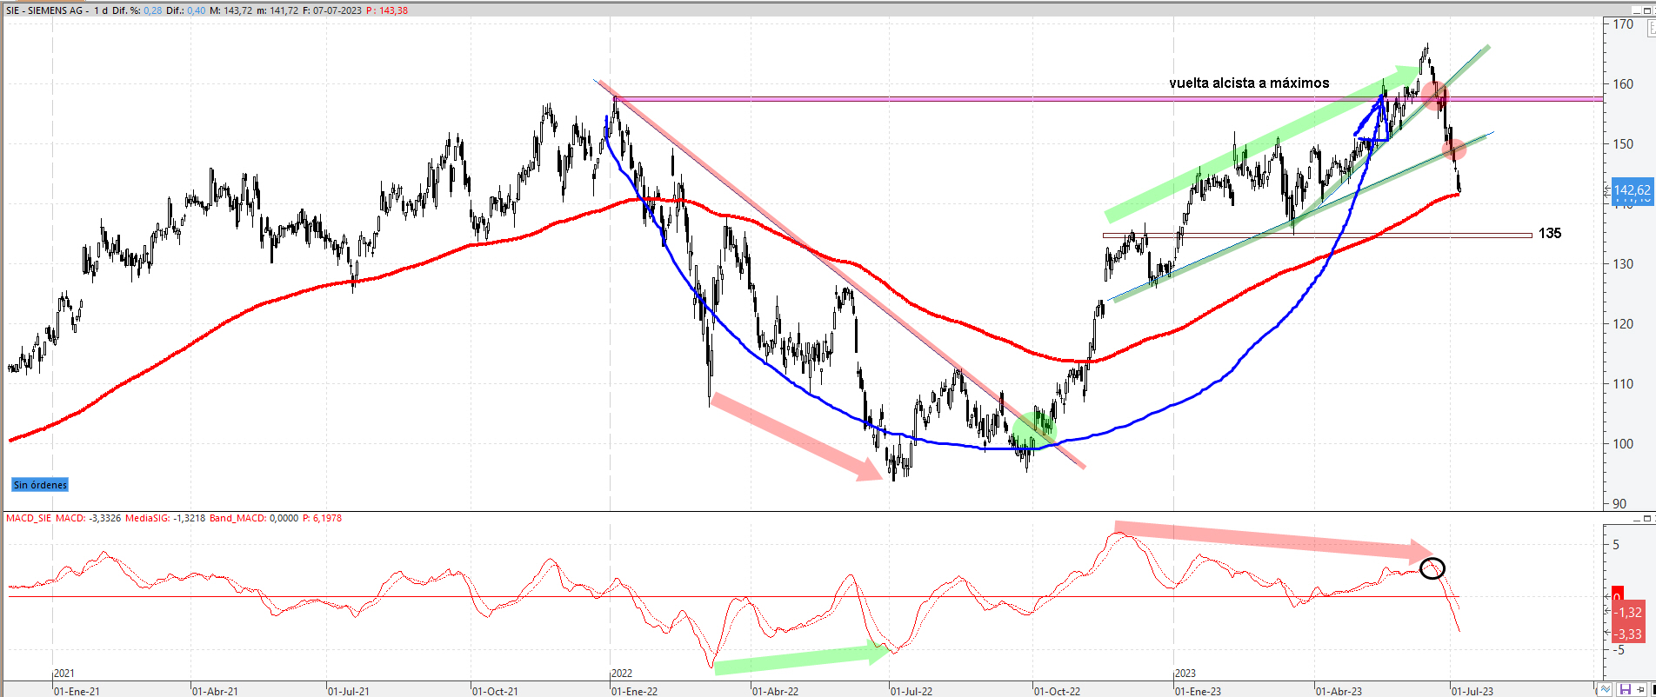The image size is (1656, 697).
Task: Click the purple floppy-disk save icon
Action: pos(1625,690)
